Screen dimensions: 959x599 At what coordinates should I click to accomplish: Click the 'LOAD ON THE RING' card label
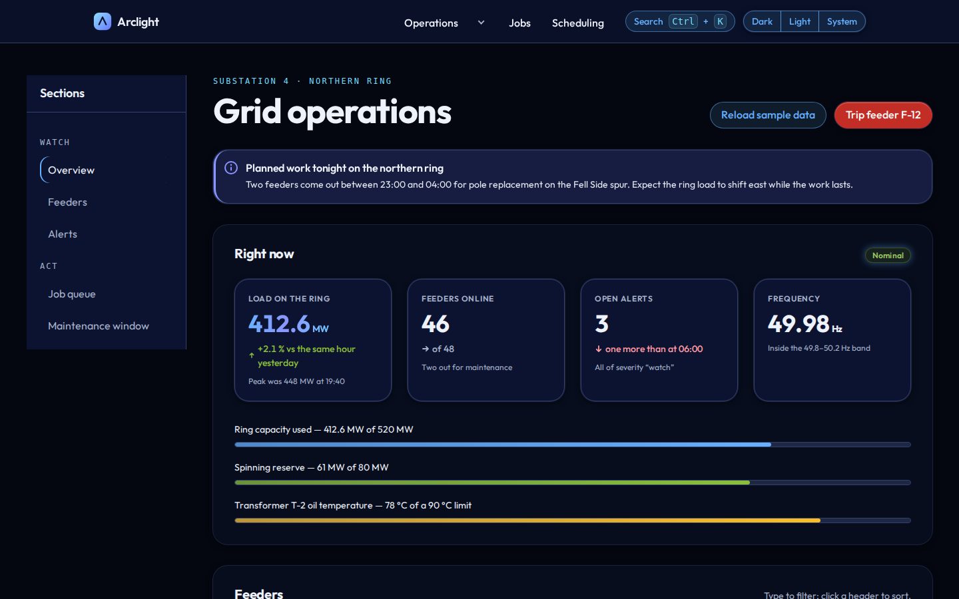click(x=289, y=299)
